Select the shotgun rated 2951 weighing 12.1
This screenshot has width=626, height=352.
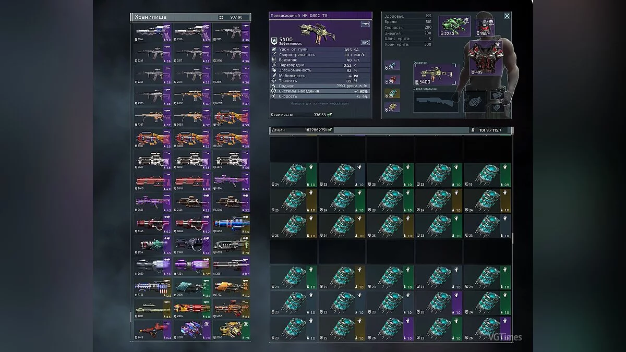tap(231, 266)
